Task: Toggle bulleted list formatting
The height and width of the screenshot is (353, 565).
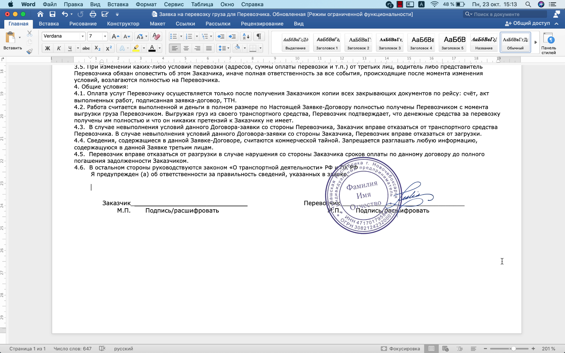Action: coord(174,36)
